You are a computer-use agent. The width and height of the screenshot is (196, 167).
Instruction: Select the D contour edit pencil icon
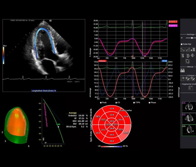[x=193, y=79]
